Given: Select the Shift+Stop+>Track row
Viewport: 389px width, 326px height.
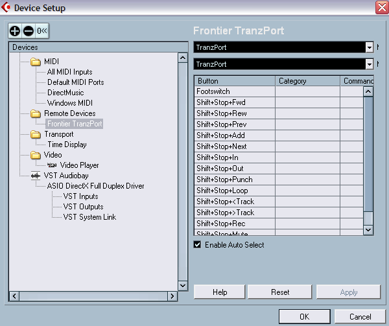Looking at the screenshot, I should (x=279, y=213).
